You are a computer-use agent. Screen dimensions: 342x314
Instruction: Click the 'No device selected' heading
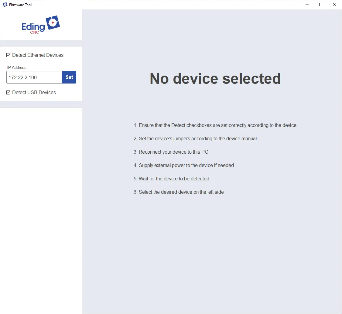click(215, 78)
